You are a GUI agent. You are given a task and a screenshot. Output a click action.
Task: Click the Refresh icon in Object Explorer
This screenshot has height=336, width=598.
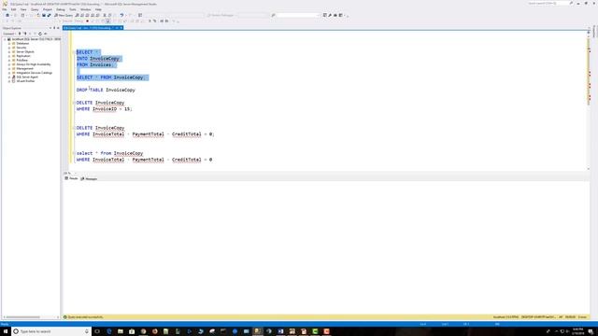pos(40,34)
